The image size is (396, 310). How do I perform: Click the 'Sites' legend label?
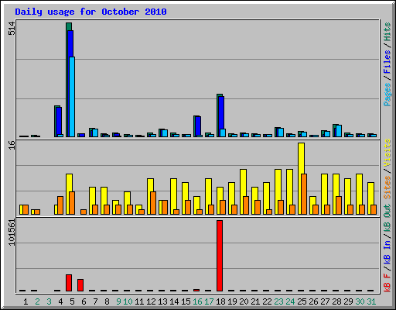coord(387,188)
